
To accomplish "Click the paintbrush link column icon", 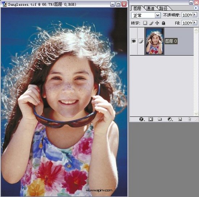I will click(x=141, y=41).
